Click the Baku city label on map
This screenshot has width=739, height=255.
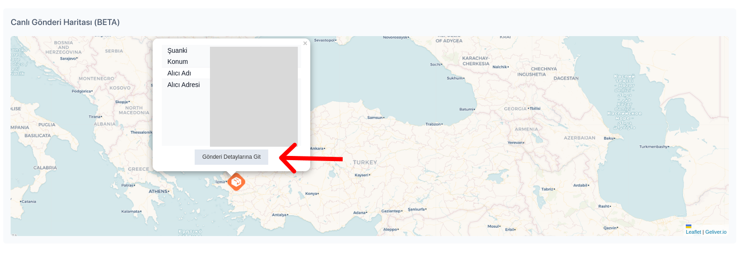[609, 138]
